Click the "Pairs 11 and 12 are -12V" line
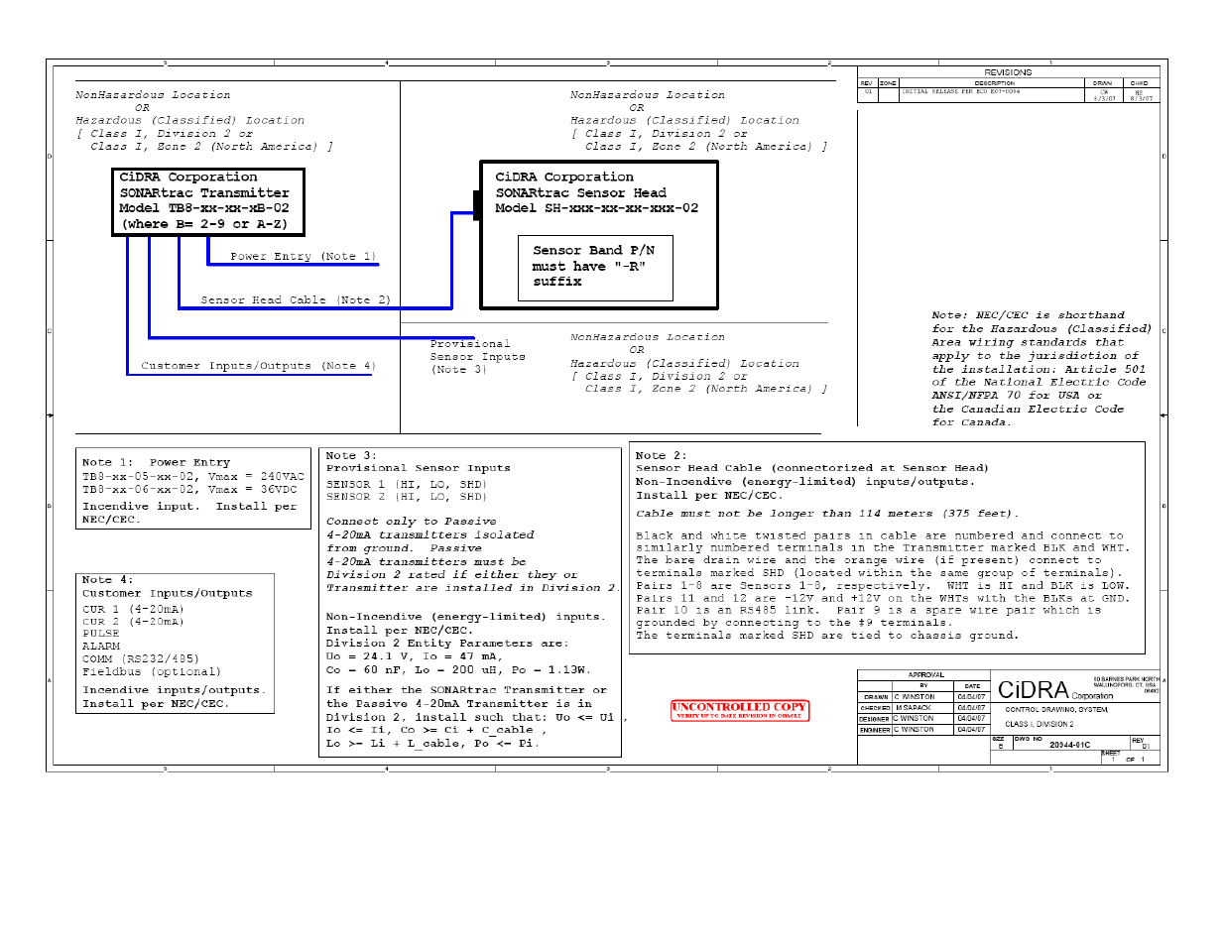 [883, 599]
